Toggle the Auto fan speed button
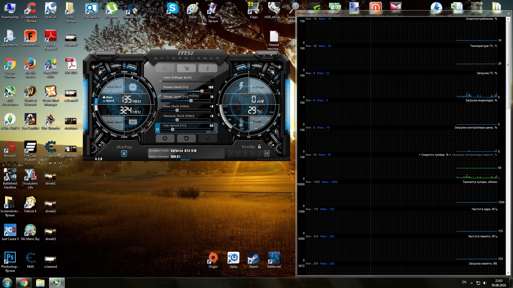This screenshot has height=288, width=513. 212,132
